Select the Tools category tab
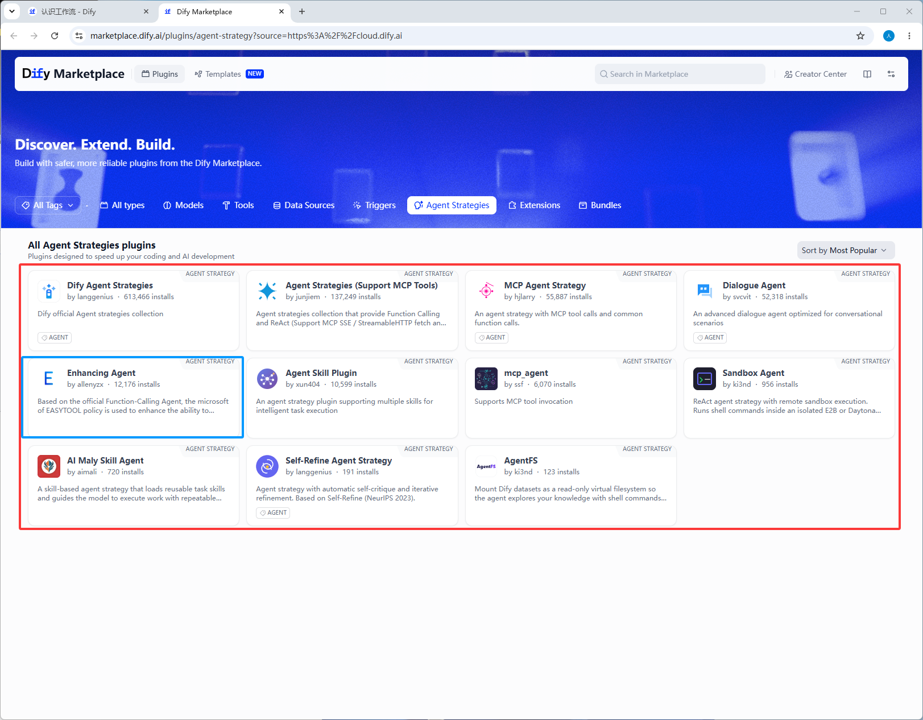Screen dimensions: 923x720 (238, 205)
